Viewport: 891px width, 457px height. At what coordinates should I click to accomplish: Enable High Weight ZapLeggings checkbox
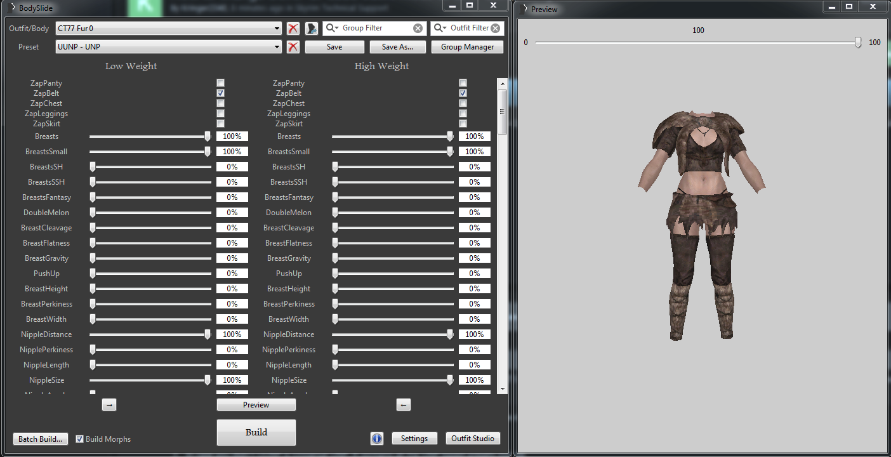(463, 114)
